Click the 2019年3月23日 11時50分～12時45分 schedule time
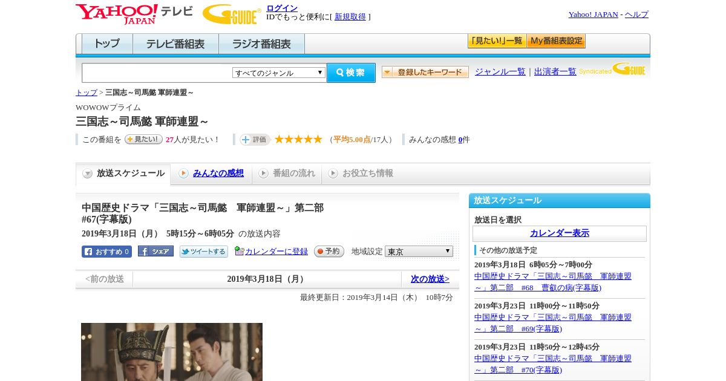Screen dimensions: 726x381 pyautogui.click(x=537, y=347)
